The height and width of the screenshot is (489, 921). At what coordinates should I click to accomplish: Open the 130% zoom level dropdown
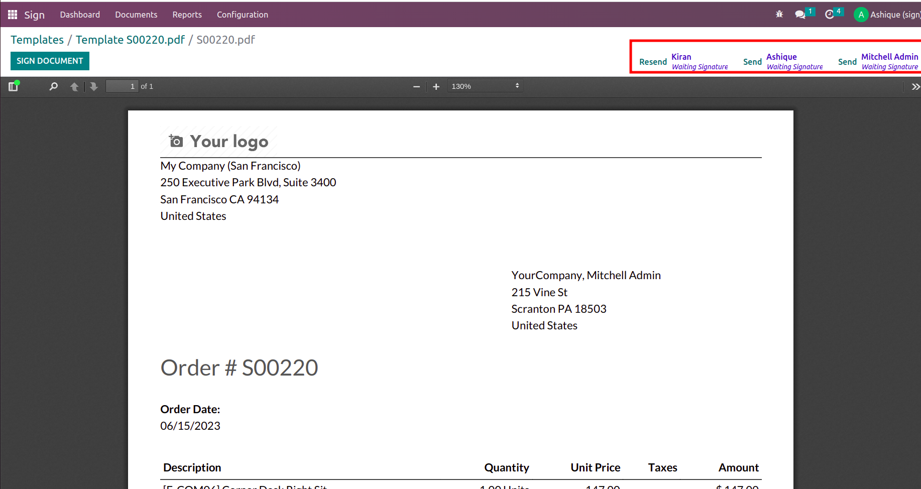[x=485, y=86]
